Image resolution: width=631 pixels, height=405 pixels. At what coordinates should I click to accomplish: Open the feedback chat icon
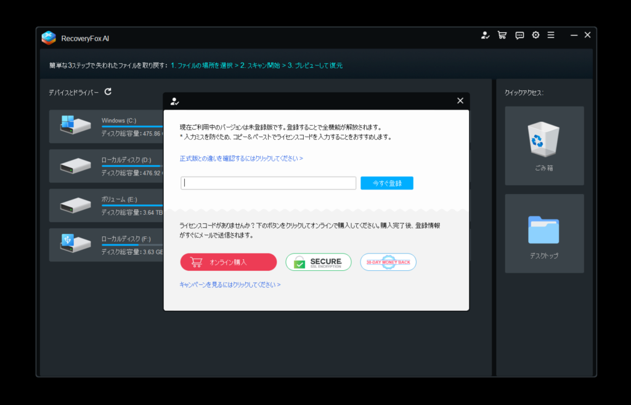pyautogui.click(x=519, y=35)
